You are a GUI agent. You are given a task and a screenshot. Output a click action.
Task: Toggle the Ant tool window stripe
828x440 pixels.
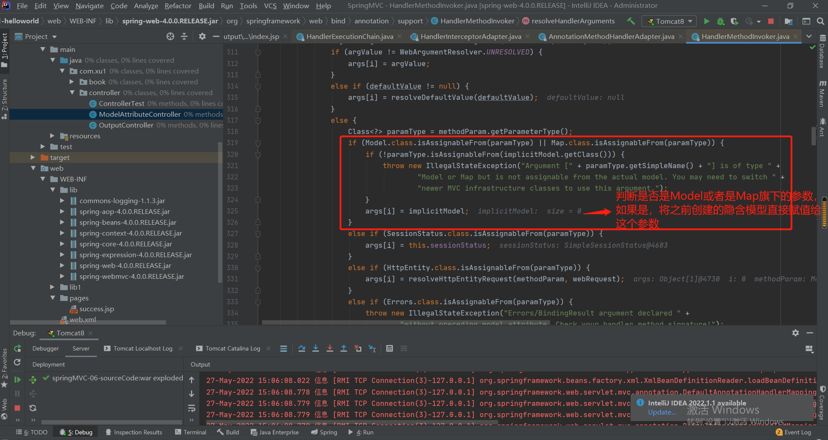[822, 128]
